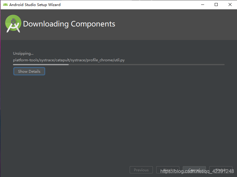Click the Android Studio Setup Wizard title text
Image resolution: width=237 pixels, height=177 pixels.
point(35,5)
